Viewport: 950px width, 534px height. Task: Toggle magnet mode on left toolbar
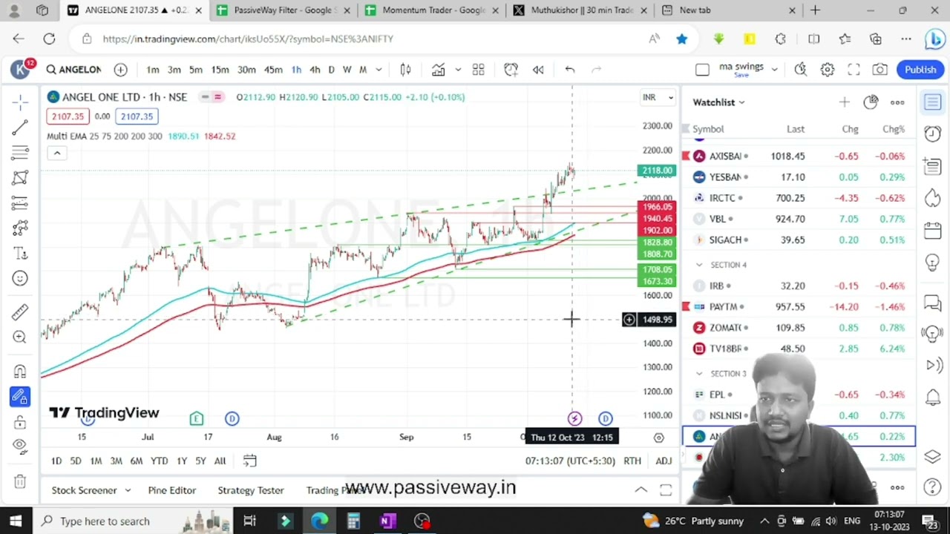click(20, 371)
